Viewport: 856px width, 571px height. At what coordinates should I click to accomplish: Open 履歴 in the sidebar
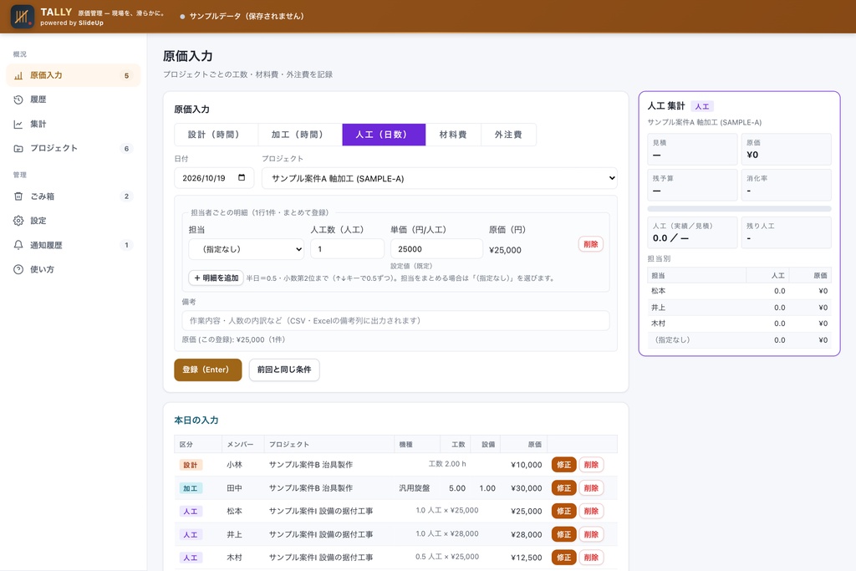pos(74,99)
